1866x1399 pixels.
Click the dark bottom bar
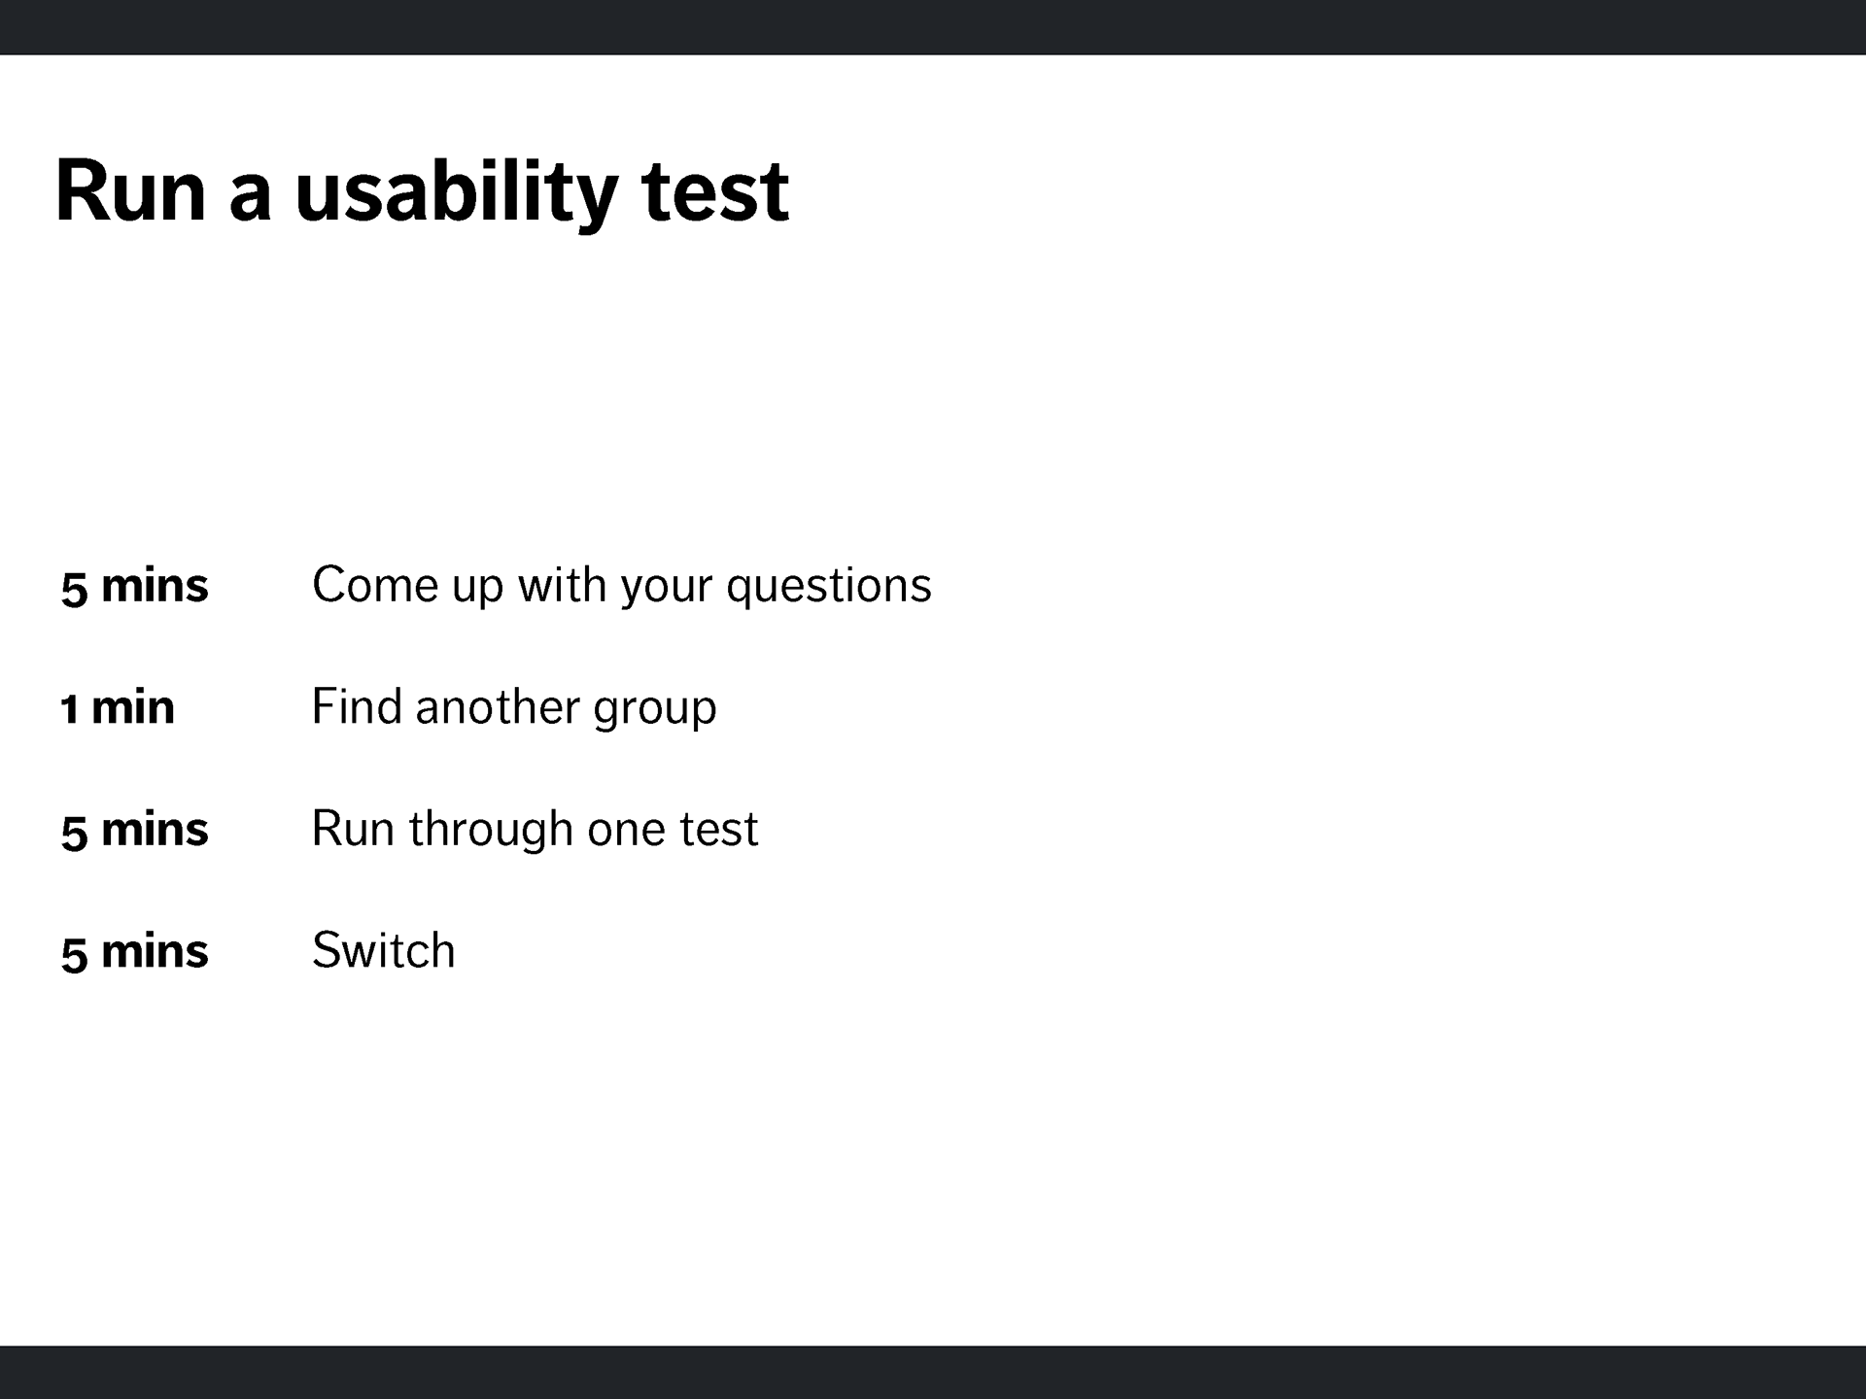tap(933, 1372)
